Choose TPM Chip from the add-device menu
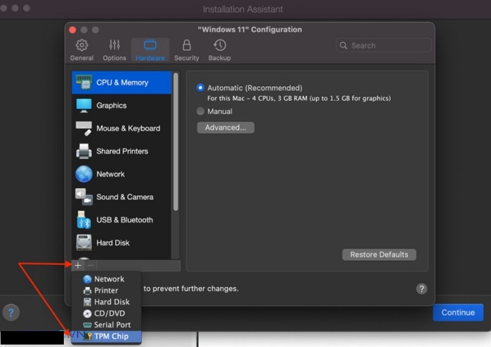This screenshot has width=491, height=347. 106,337
